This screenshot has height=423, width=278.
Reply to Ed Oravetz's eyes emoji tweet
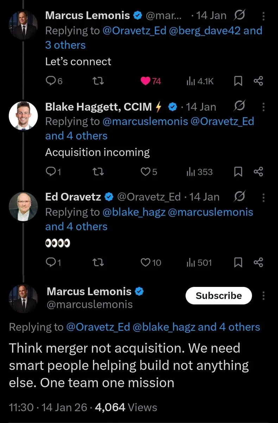coord(51,263)
